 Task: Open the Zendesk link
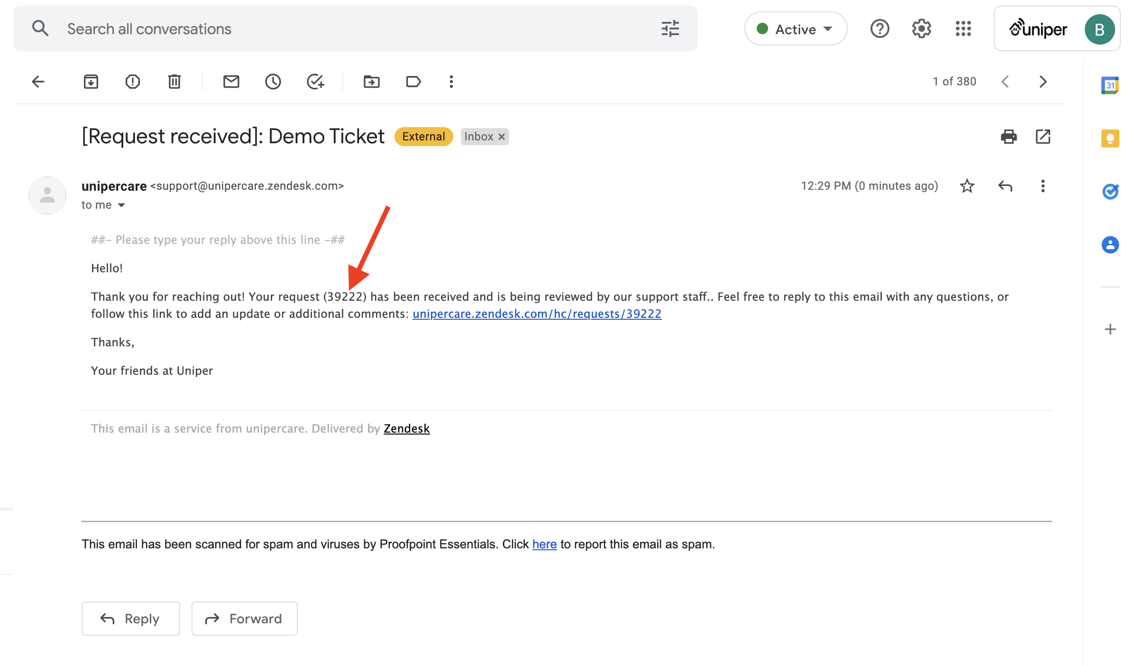(406, 428)
